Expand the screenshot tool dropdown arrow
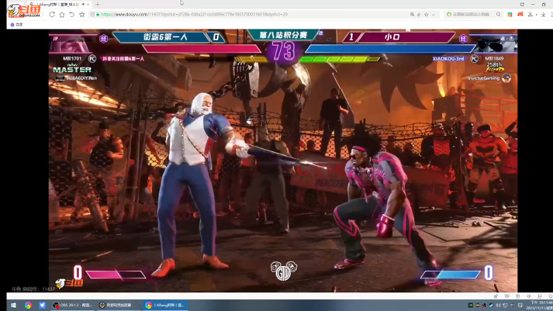This screenshot has width=553, height=311. (536, 15)
